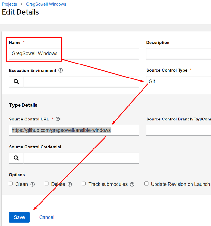Enable the Clean checkbox
Viewport: 211px width, 226px height.
(x=11, y=184)
